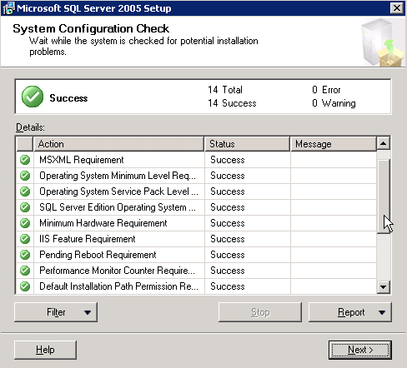Click success icon for Performance Monitor Counter row
The width and height of the screenshot is (407, 368).
coord(25,271)
